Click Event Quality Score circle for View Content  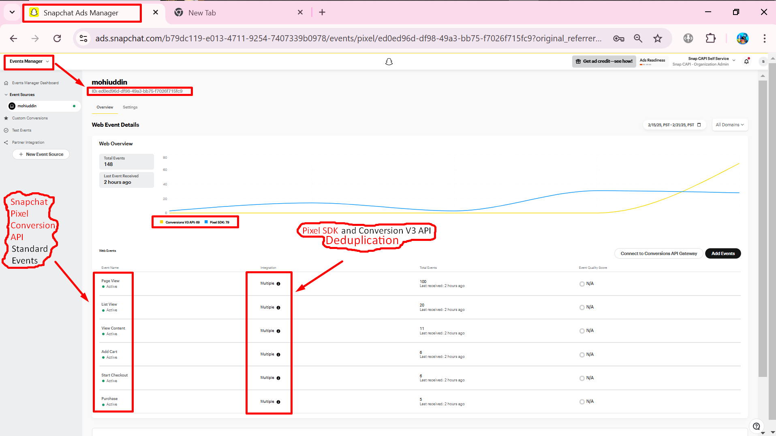(582, 331)
